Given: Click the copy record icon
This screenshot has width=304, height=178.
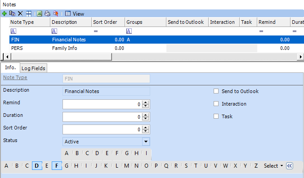Looking at the screenshot, I should (x=13, y=13).
